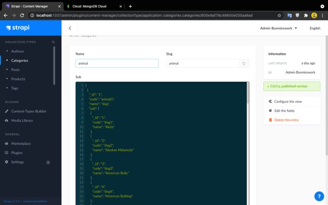Regenerate slug with the refresh icon
Screen dimensions: 328x205
244,64
